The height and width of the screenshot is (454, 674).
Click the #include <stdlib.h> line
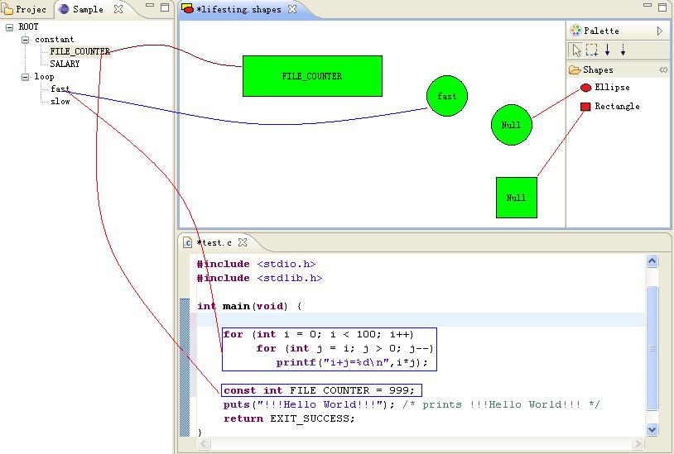[260, 278]
